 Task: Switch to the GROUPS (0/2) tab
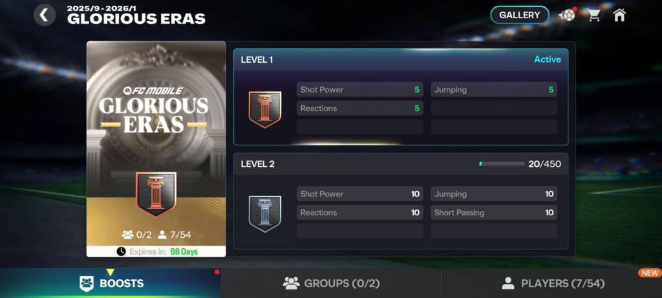331,283
